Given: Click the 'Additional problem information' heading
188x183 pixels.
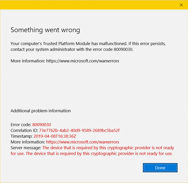Looking at the screenshot, I should 41,111.
